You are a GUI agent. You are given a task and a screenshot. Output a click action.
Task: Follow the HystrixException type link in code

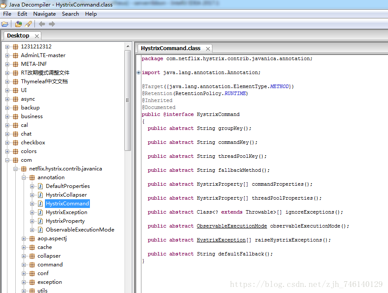(x=221, y=240)
